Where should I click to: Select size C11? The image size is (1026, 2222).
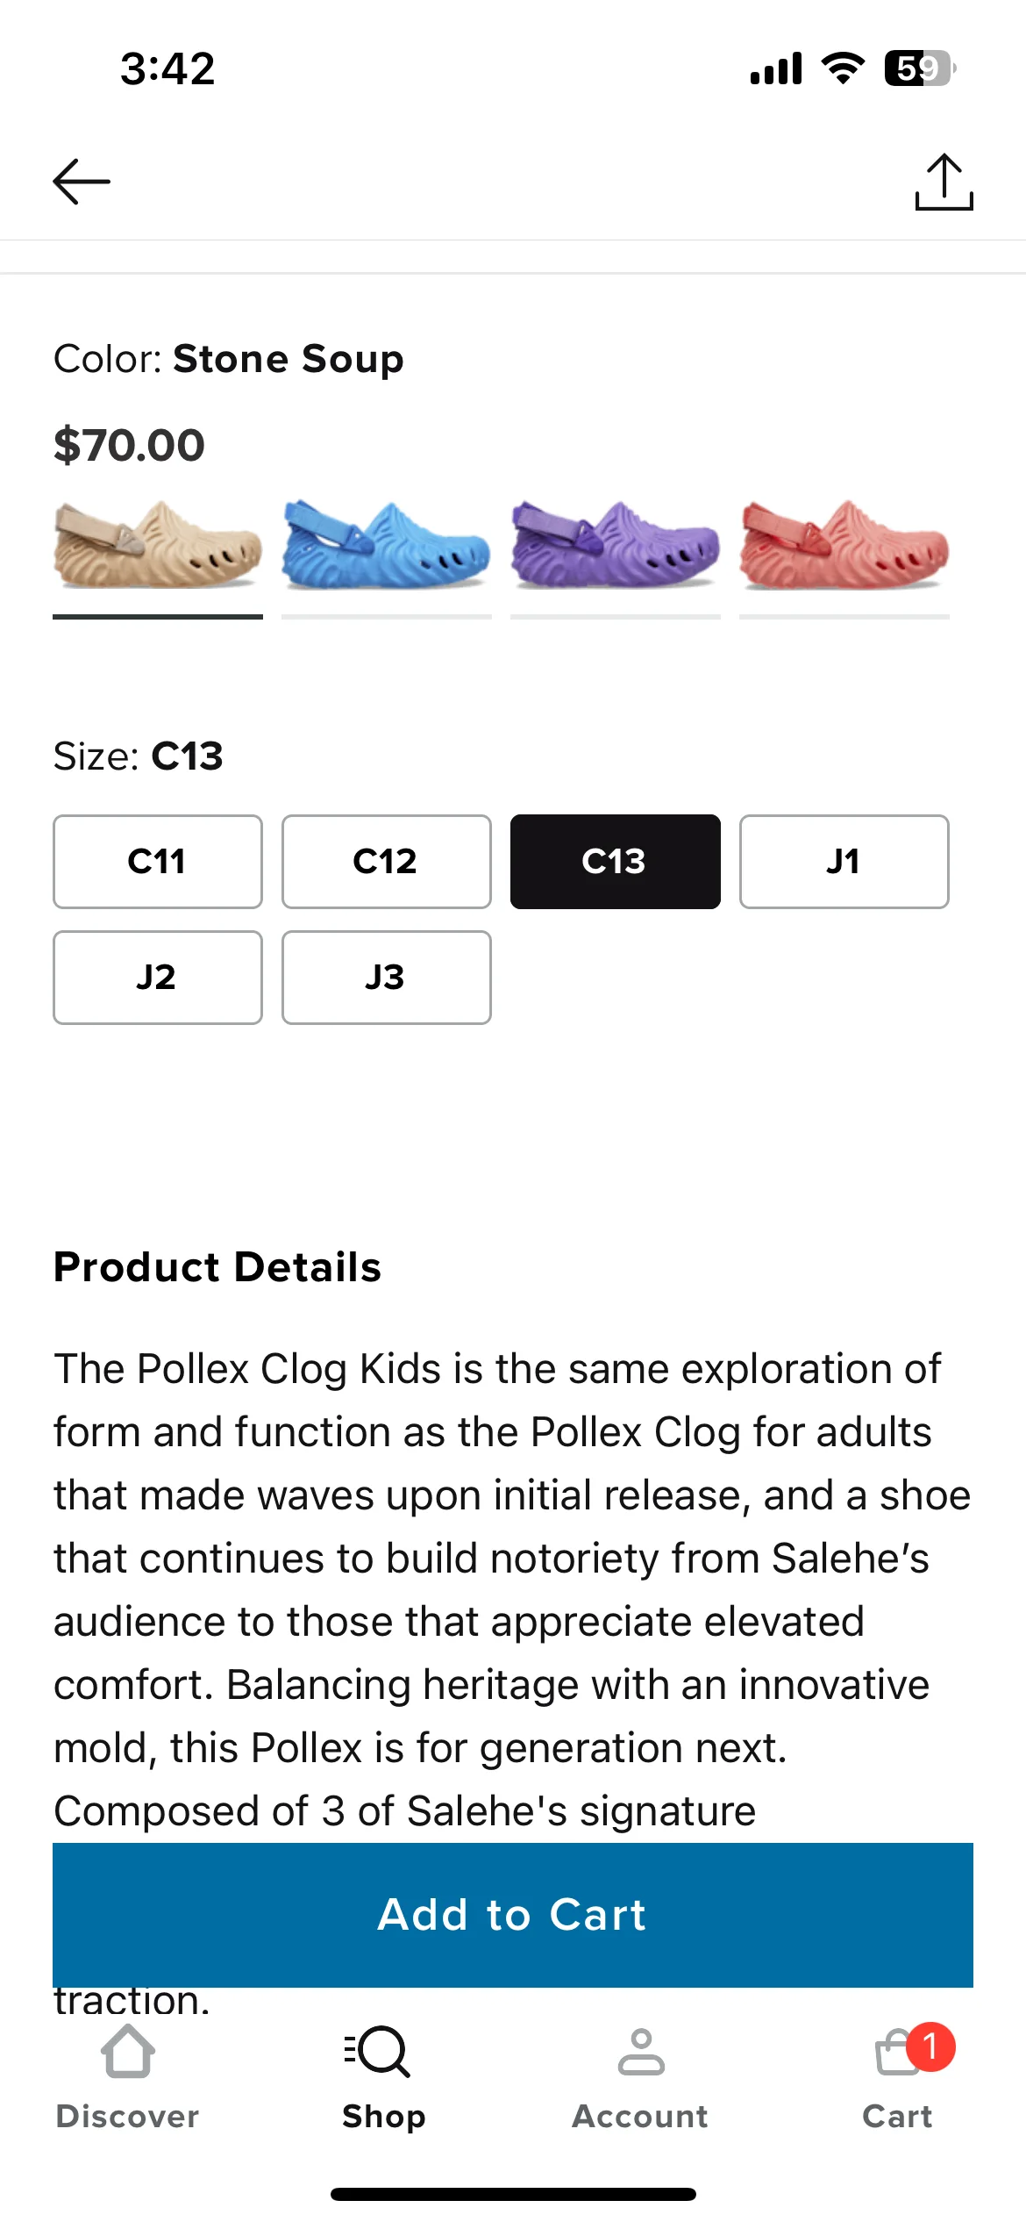point(158,862)
